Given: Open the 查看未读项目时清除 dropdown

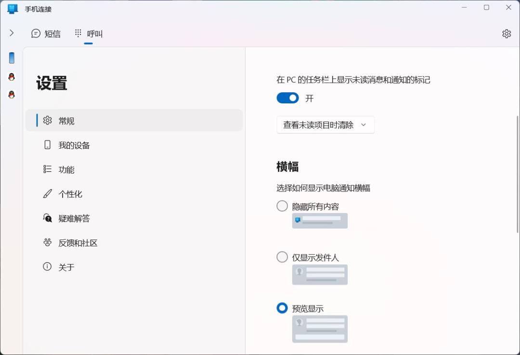Looking at the screenshot, I should click(x=325, y=125).
